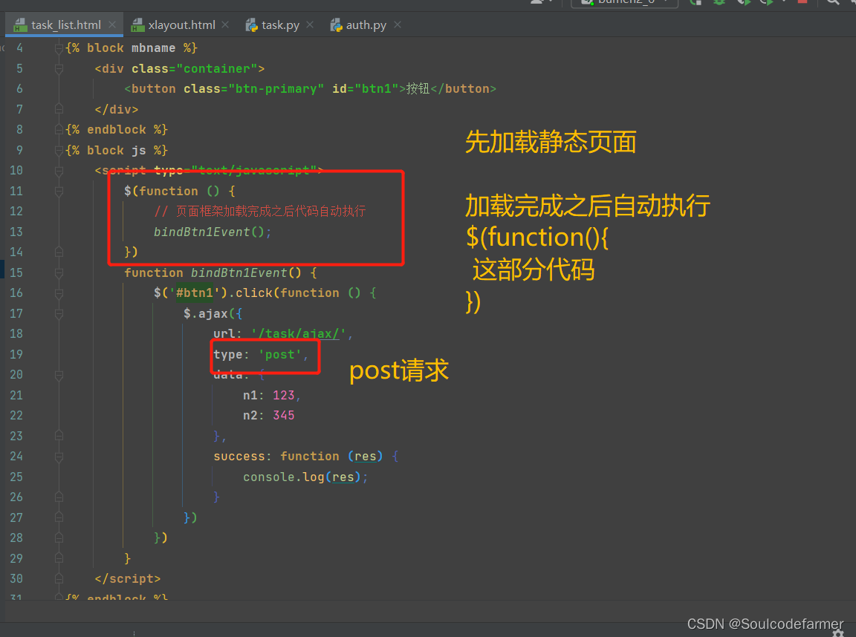Viewport: 856px width, 637px height.
Task: Toggle fold marker at endblock line 8
Action: (59, 130)
